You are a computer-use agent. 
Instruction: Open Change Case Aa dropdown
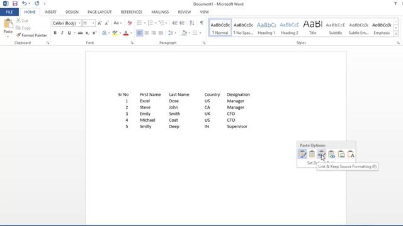click(x=118, y=23)
